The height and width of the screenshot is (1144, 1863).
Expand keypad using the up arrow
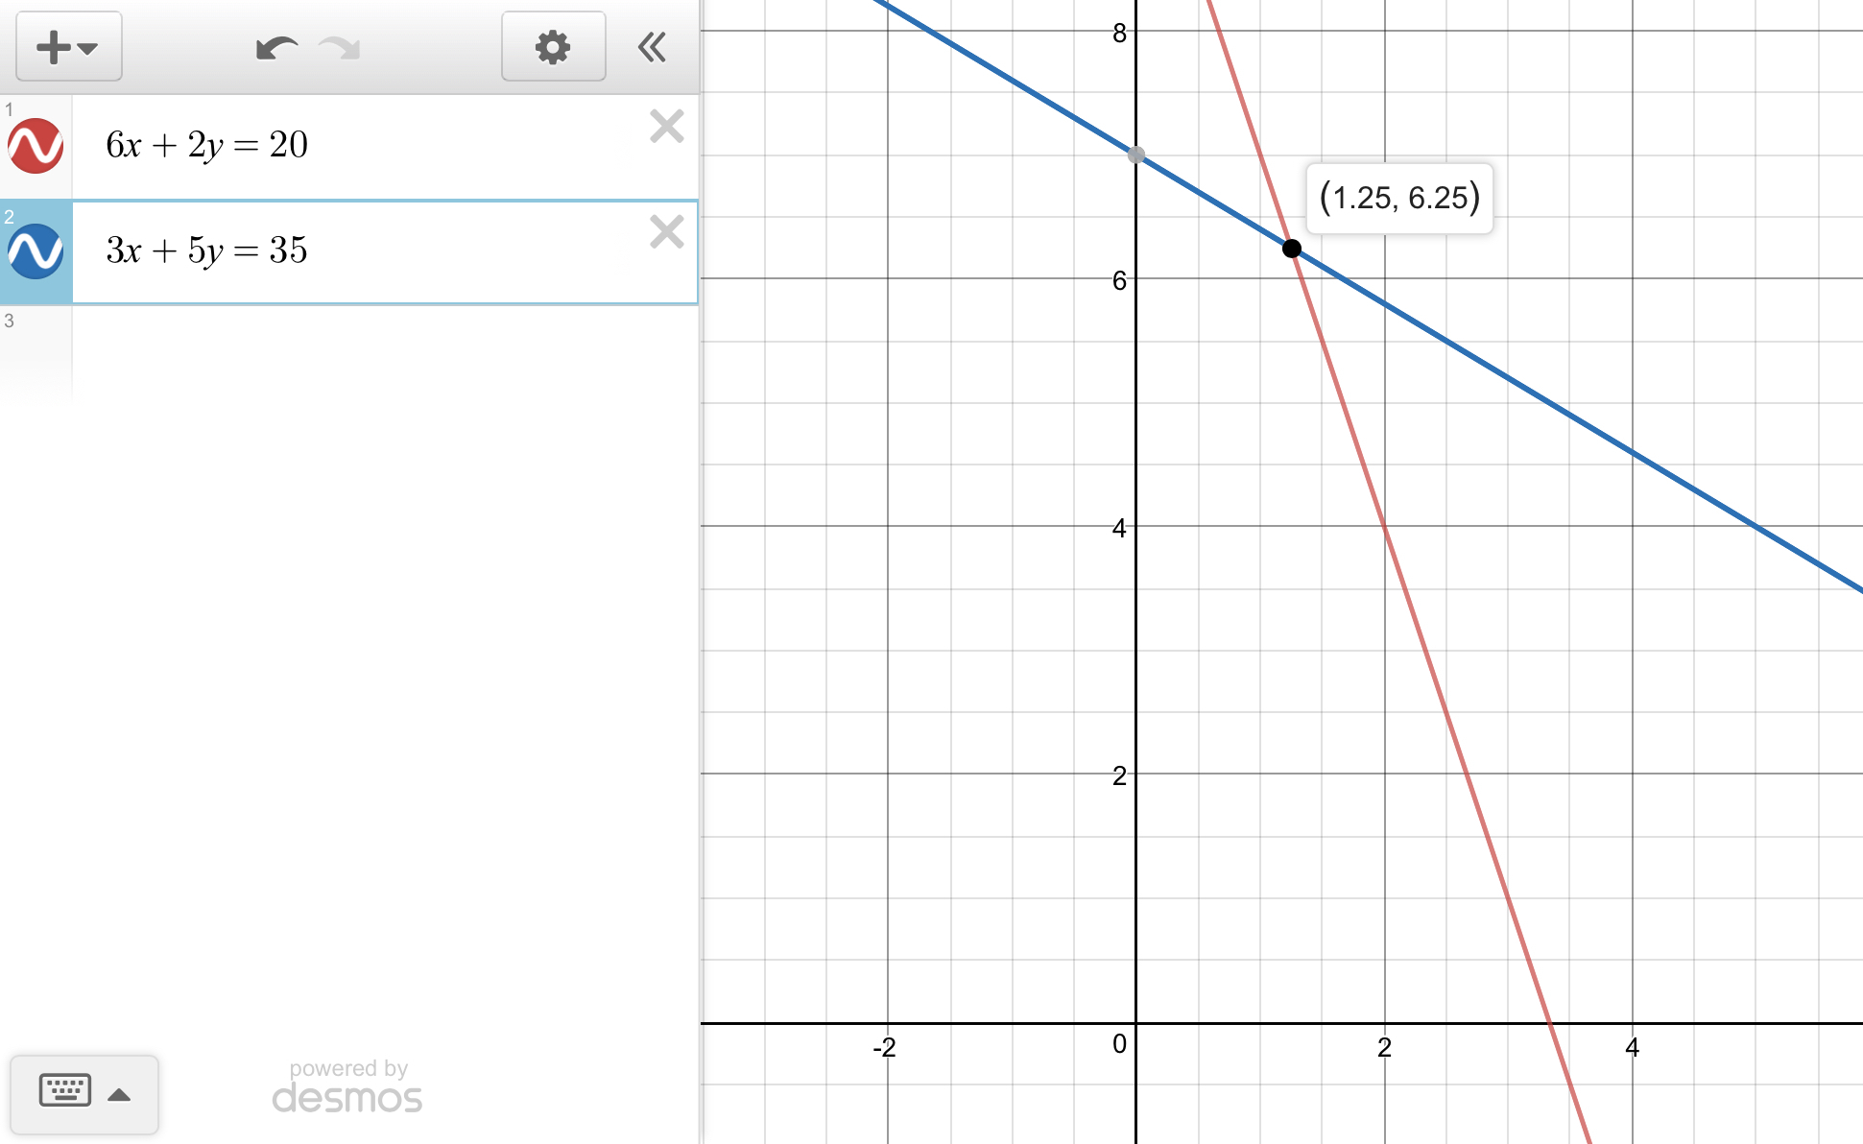coord(120,1095)
